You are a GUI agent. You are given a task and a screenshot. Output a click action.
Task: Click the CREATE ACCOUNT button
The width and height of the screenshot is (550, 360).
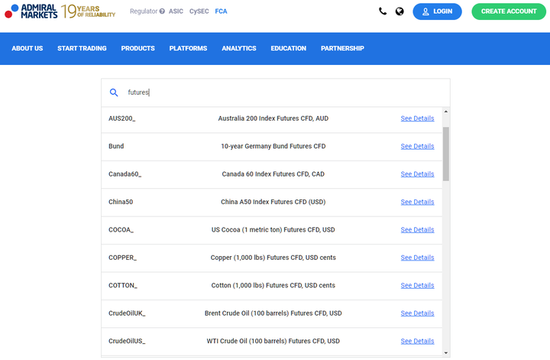tap(509, 11)
